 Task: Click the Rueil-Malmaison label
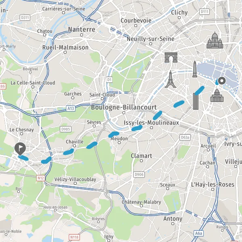65,47
